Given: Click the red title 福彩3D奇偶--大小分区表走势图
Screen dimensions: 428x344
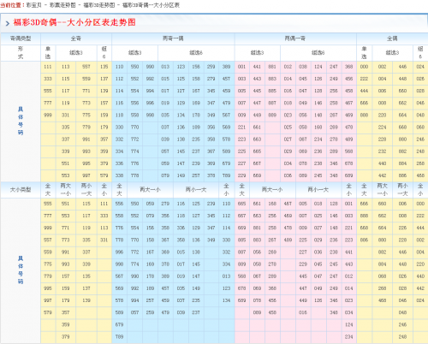Looking at the screenshot, I should pos(74,22).
